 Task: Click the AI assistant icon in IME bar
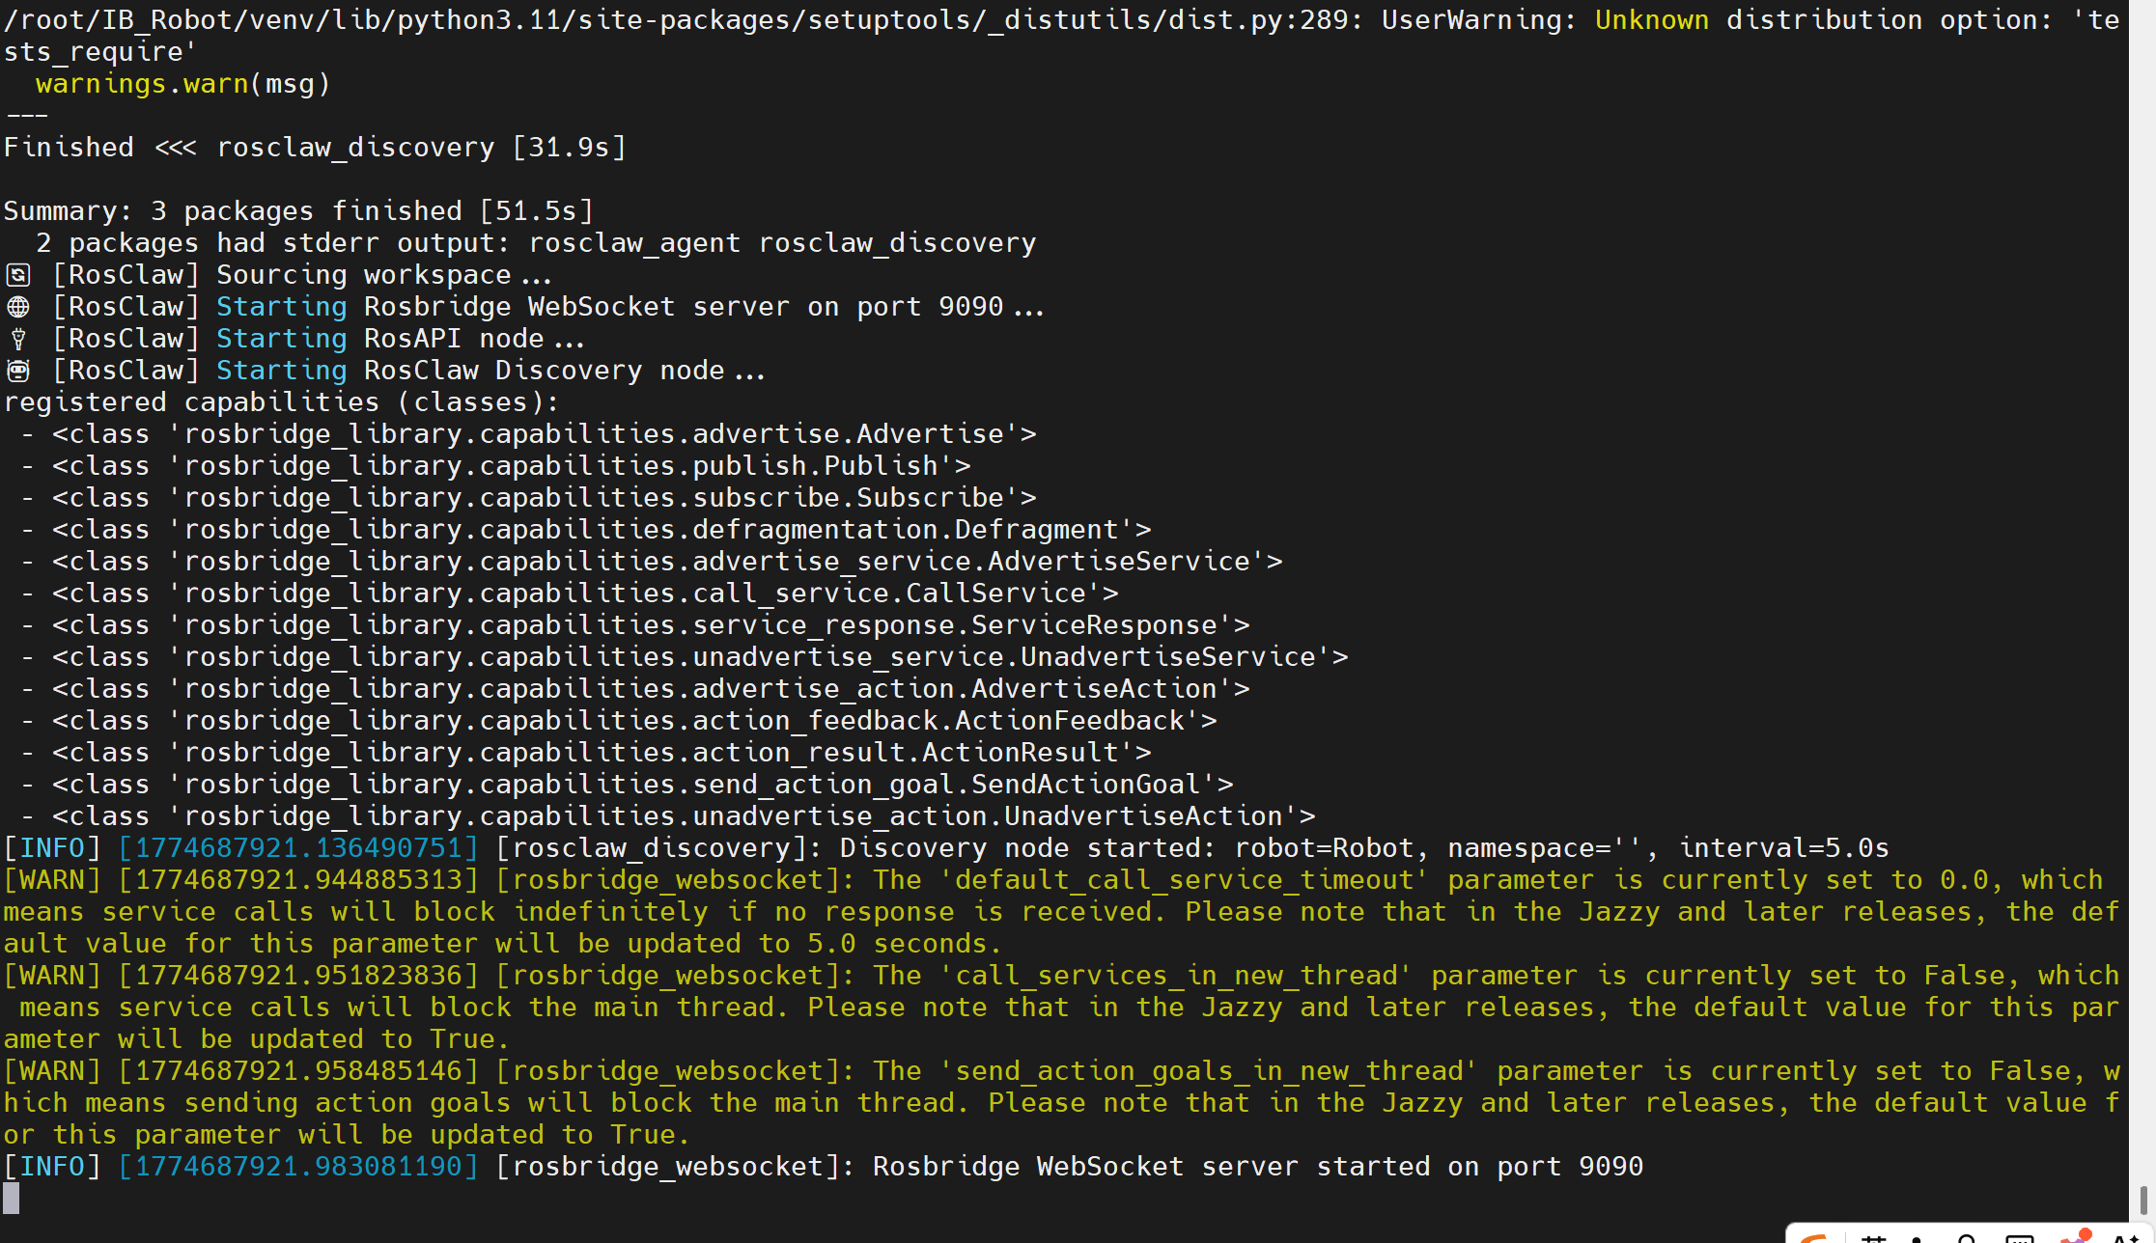2124,1238
